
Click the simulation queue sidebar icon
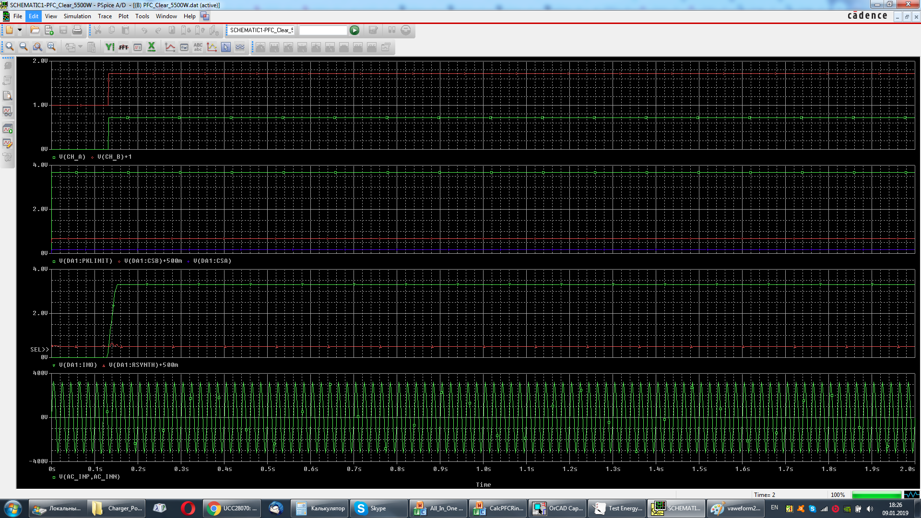click(8, 128)
